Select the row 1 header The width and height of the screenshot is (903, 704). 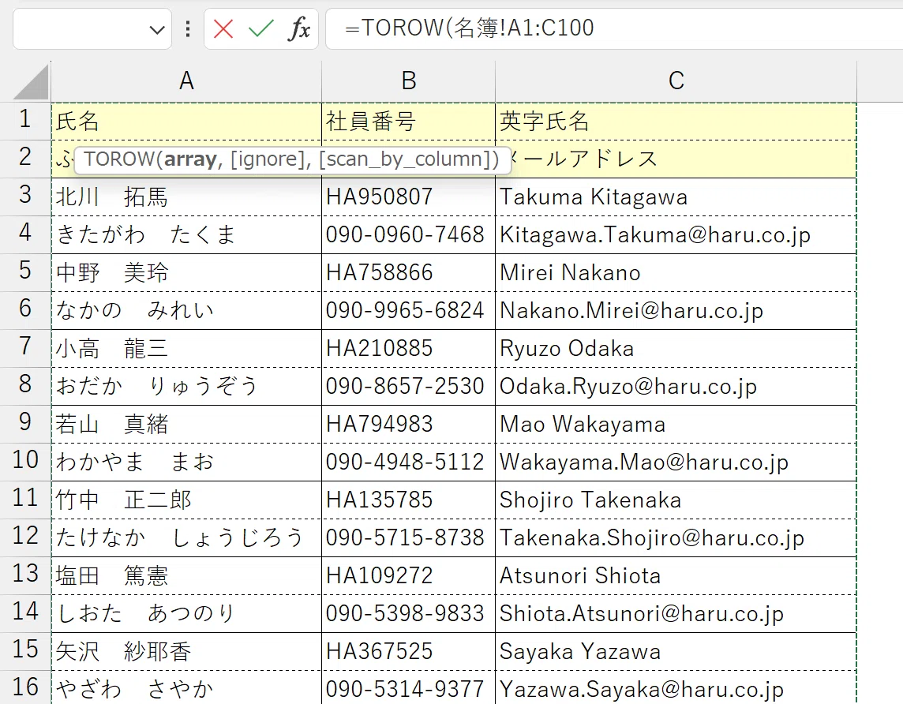25,121
